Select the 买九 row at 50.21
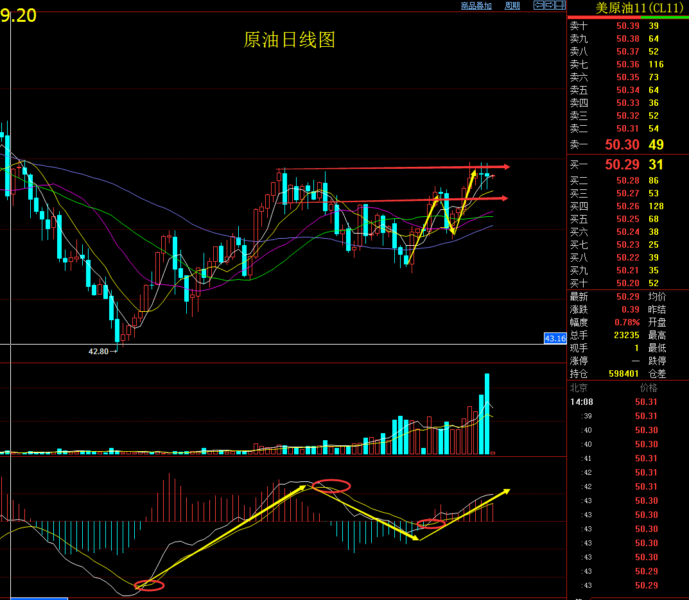This screenshot has height=600, width=689. click(628, 271)
